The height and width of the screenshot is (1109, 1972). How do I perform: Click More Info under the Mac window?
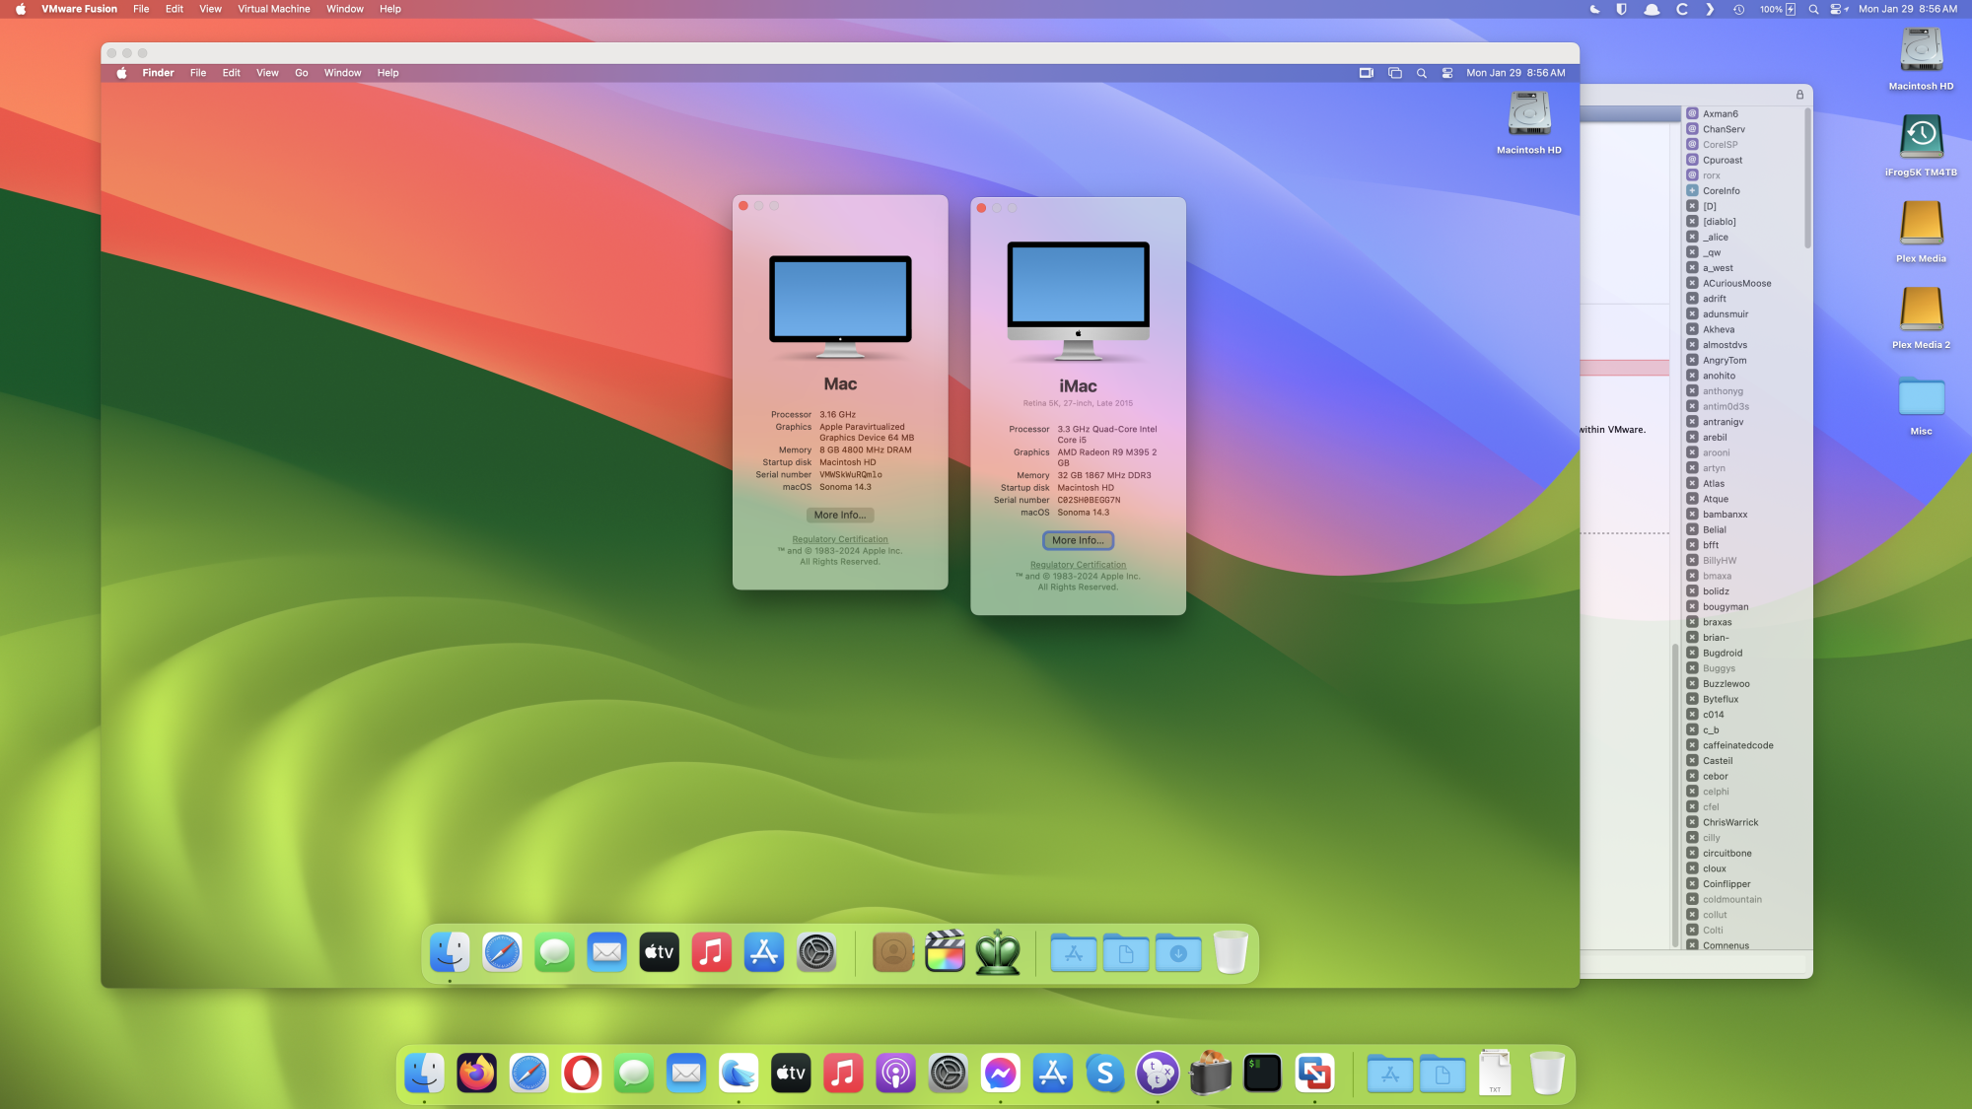839,515
